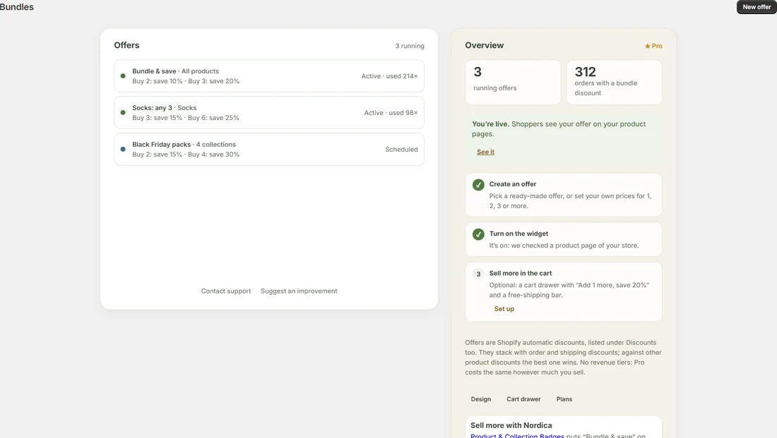Click Set up under Sell more in the cart

click(x=504, y=309)
